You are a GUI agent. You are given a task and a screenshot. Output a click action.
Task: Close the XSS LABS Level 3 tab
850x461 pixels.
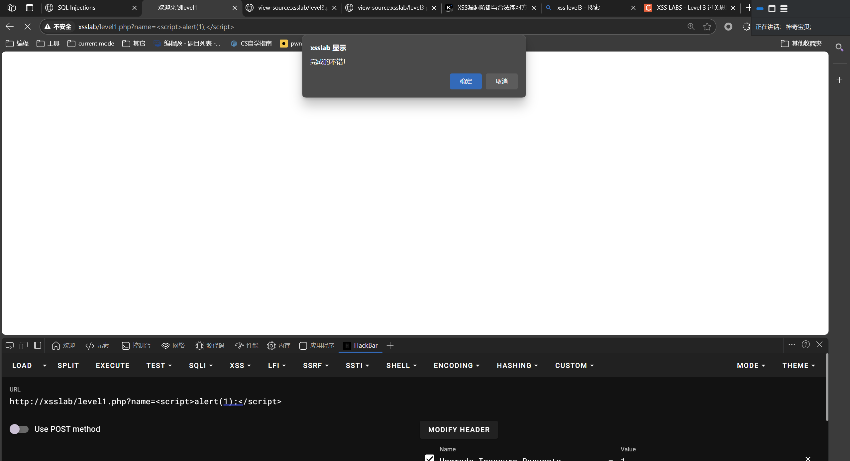[x=733, y=8]
